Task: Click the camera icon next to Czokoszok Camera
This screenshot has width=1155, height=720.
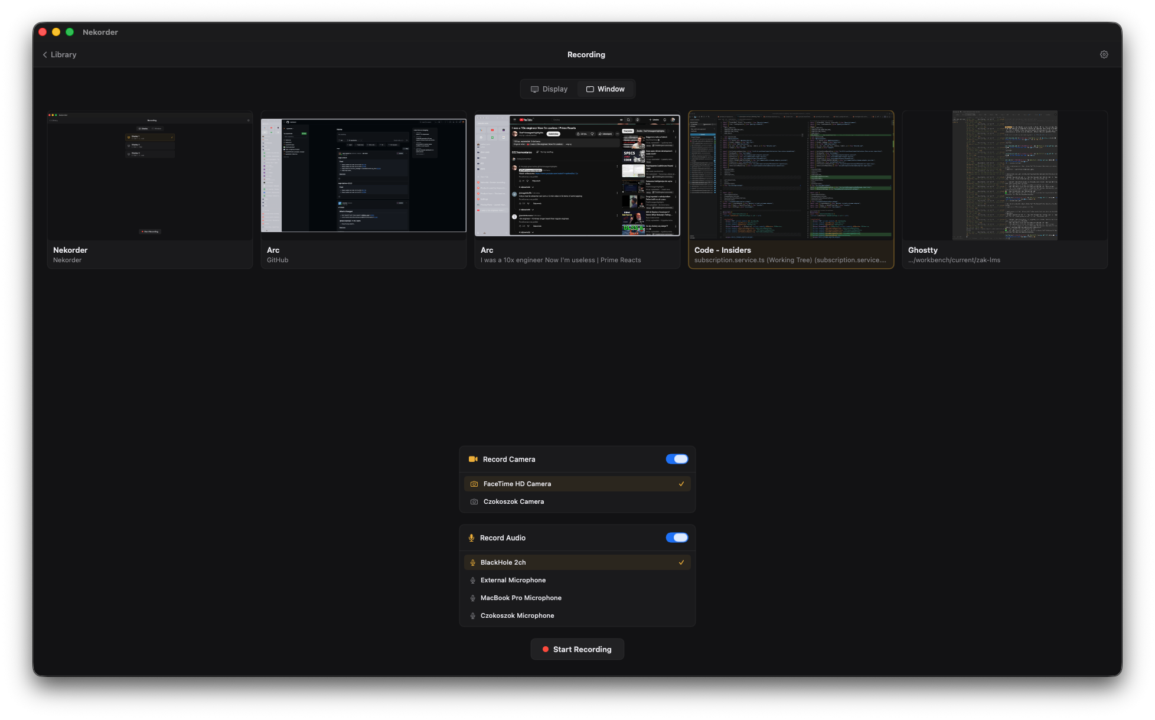Action: pyautogui.click(x=474, y=501)
